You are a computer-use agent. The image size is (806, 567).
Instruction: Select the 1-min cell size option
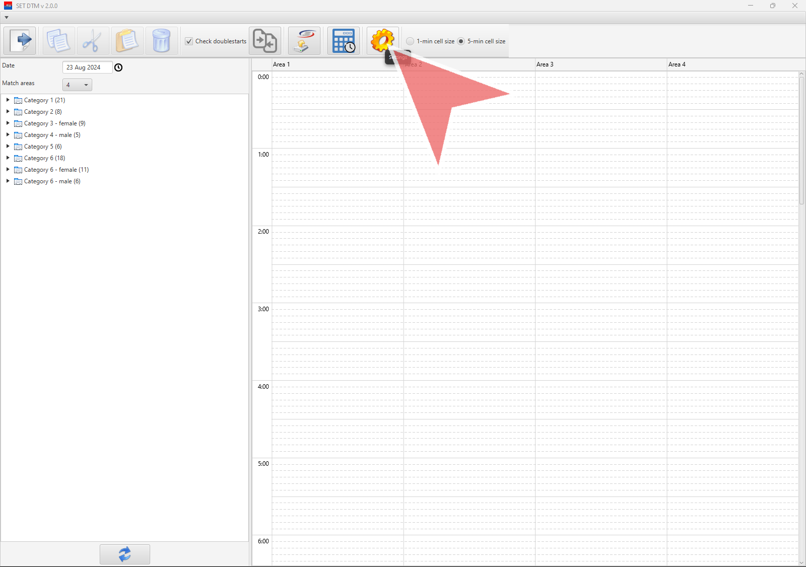411,41
